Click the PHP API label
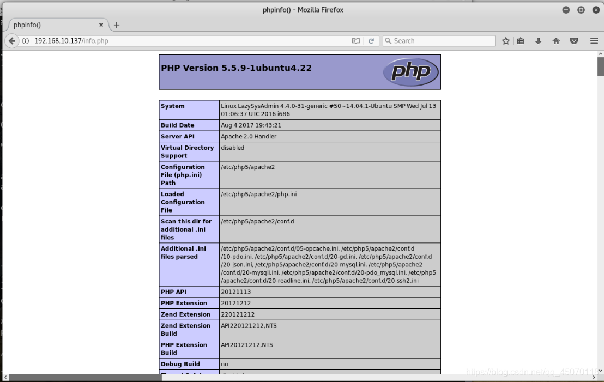604x382 pixels. [x=173, y=292]
